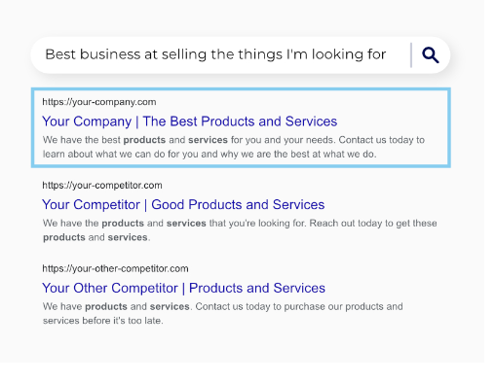Open Your Other Competitor Products and Services
Screen dimensions: 496x382
(183, 288)
